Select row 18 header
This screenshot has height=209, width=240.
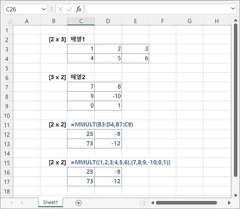7,191
